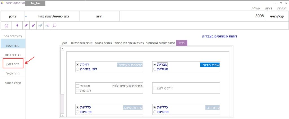The height and width of the screenshot is (119, 289).
Task: Open the כתב כמויות/הצעת מחיר dropdown
Action: point(26,16)
